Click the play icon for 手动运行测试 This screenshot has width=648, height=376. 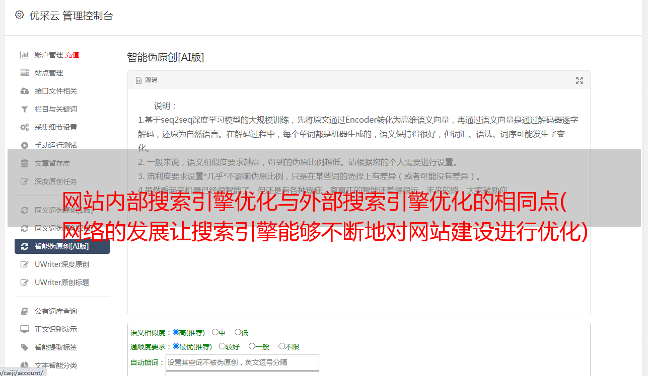click(24, 145)
